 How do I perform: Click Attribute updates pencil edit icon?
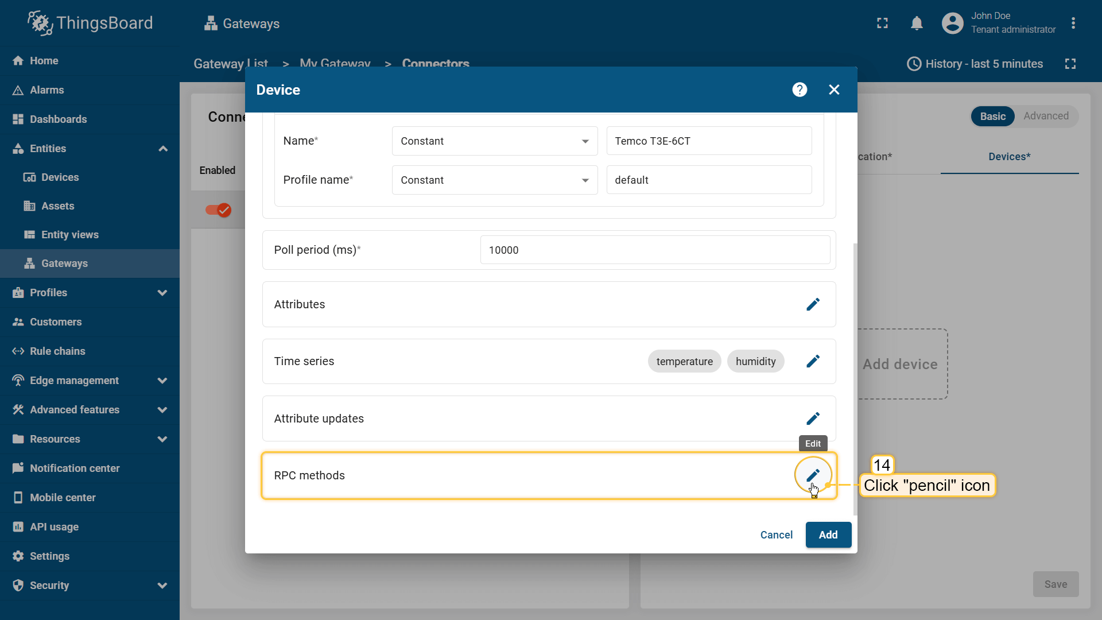coord(813,418)
